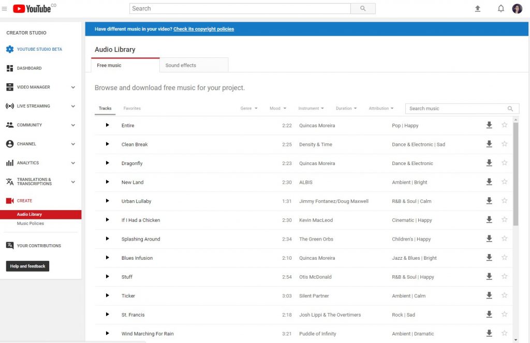530x343 pixels.
Task: Click the scrollbar down arrow
Action: pos(516,339)
